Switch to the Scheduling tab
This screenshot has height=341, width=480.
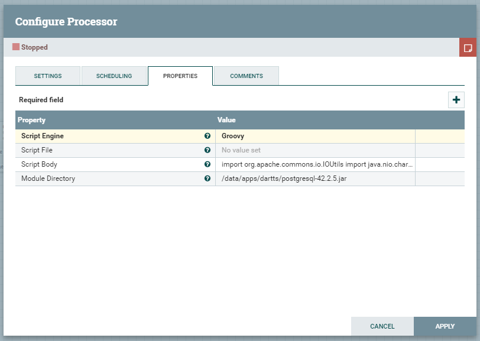(114, 76)
